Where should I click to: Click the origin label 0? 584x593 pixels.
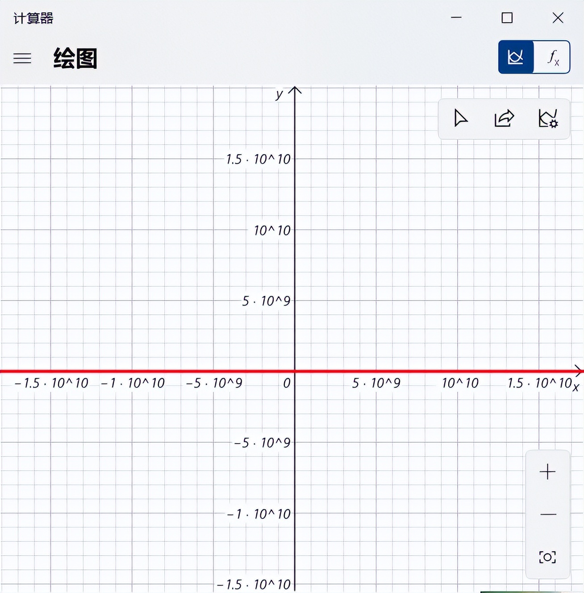pos(287,383)
